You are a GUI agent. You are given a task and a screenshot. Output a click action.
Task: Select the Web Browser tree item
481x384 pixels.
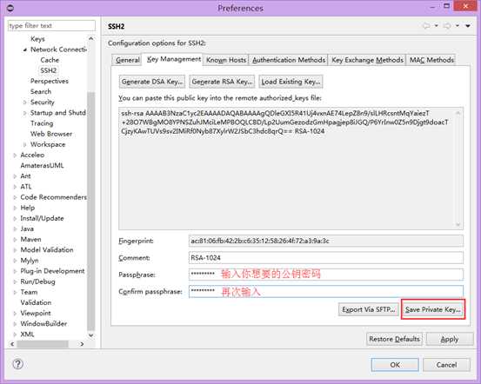point(51,134)
